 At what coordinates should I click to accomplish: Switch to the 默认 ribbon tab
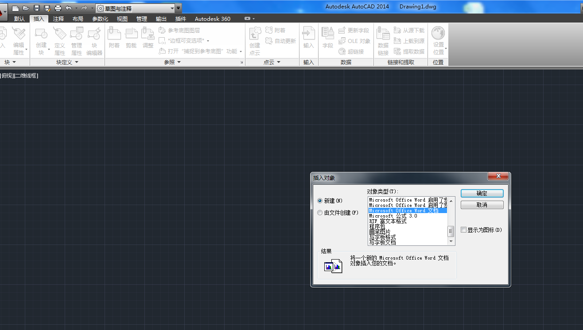19,19
